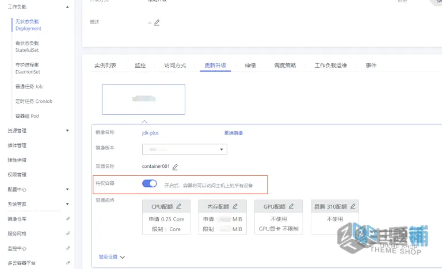Select 有状态负载 StatefulSet in sidebar
This screenshot has width=442, height=269.
point(27,47)
